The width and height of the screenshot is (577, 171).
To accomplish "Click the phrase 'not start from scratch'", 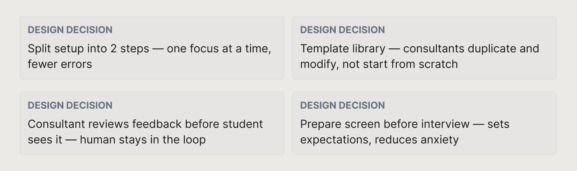I will 400,64.
